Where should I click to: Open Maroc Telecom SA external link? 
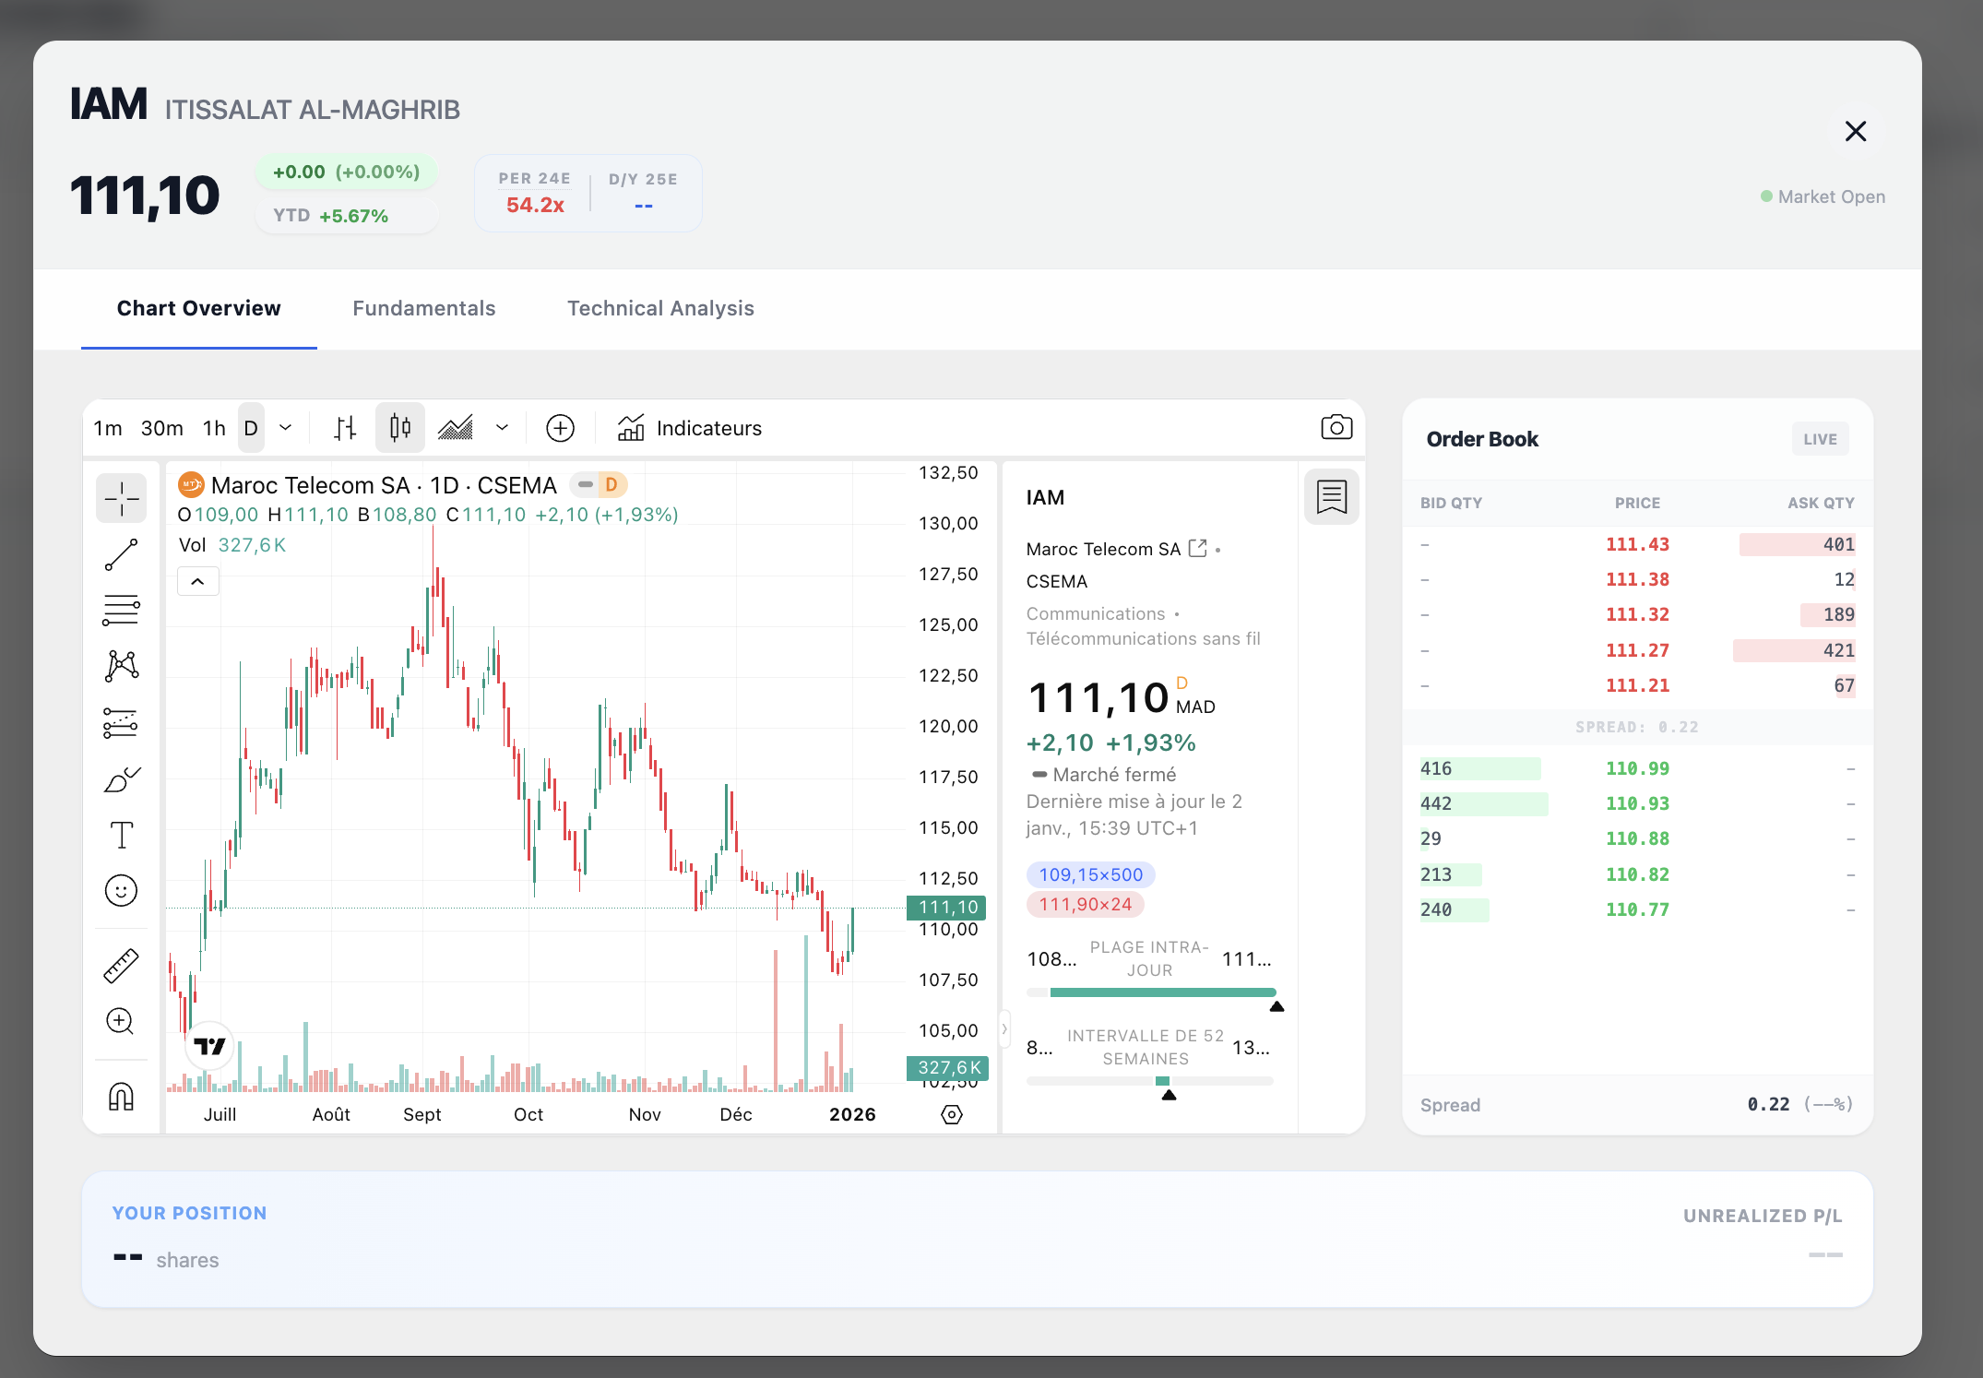click(x=1197, y=547)
